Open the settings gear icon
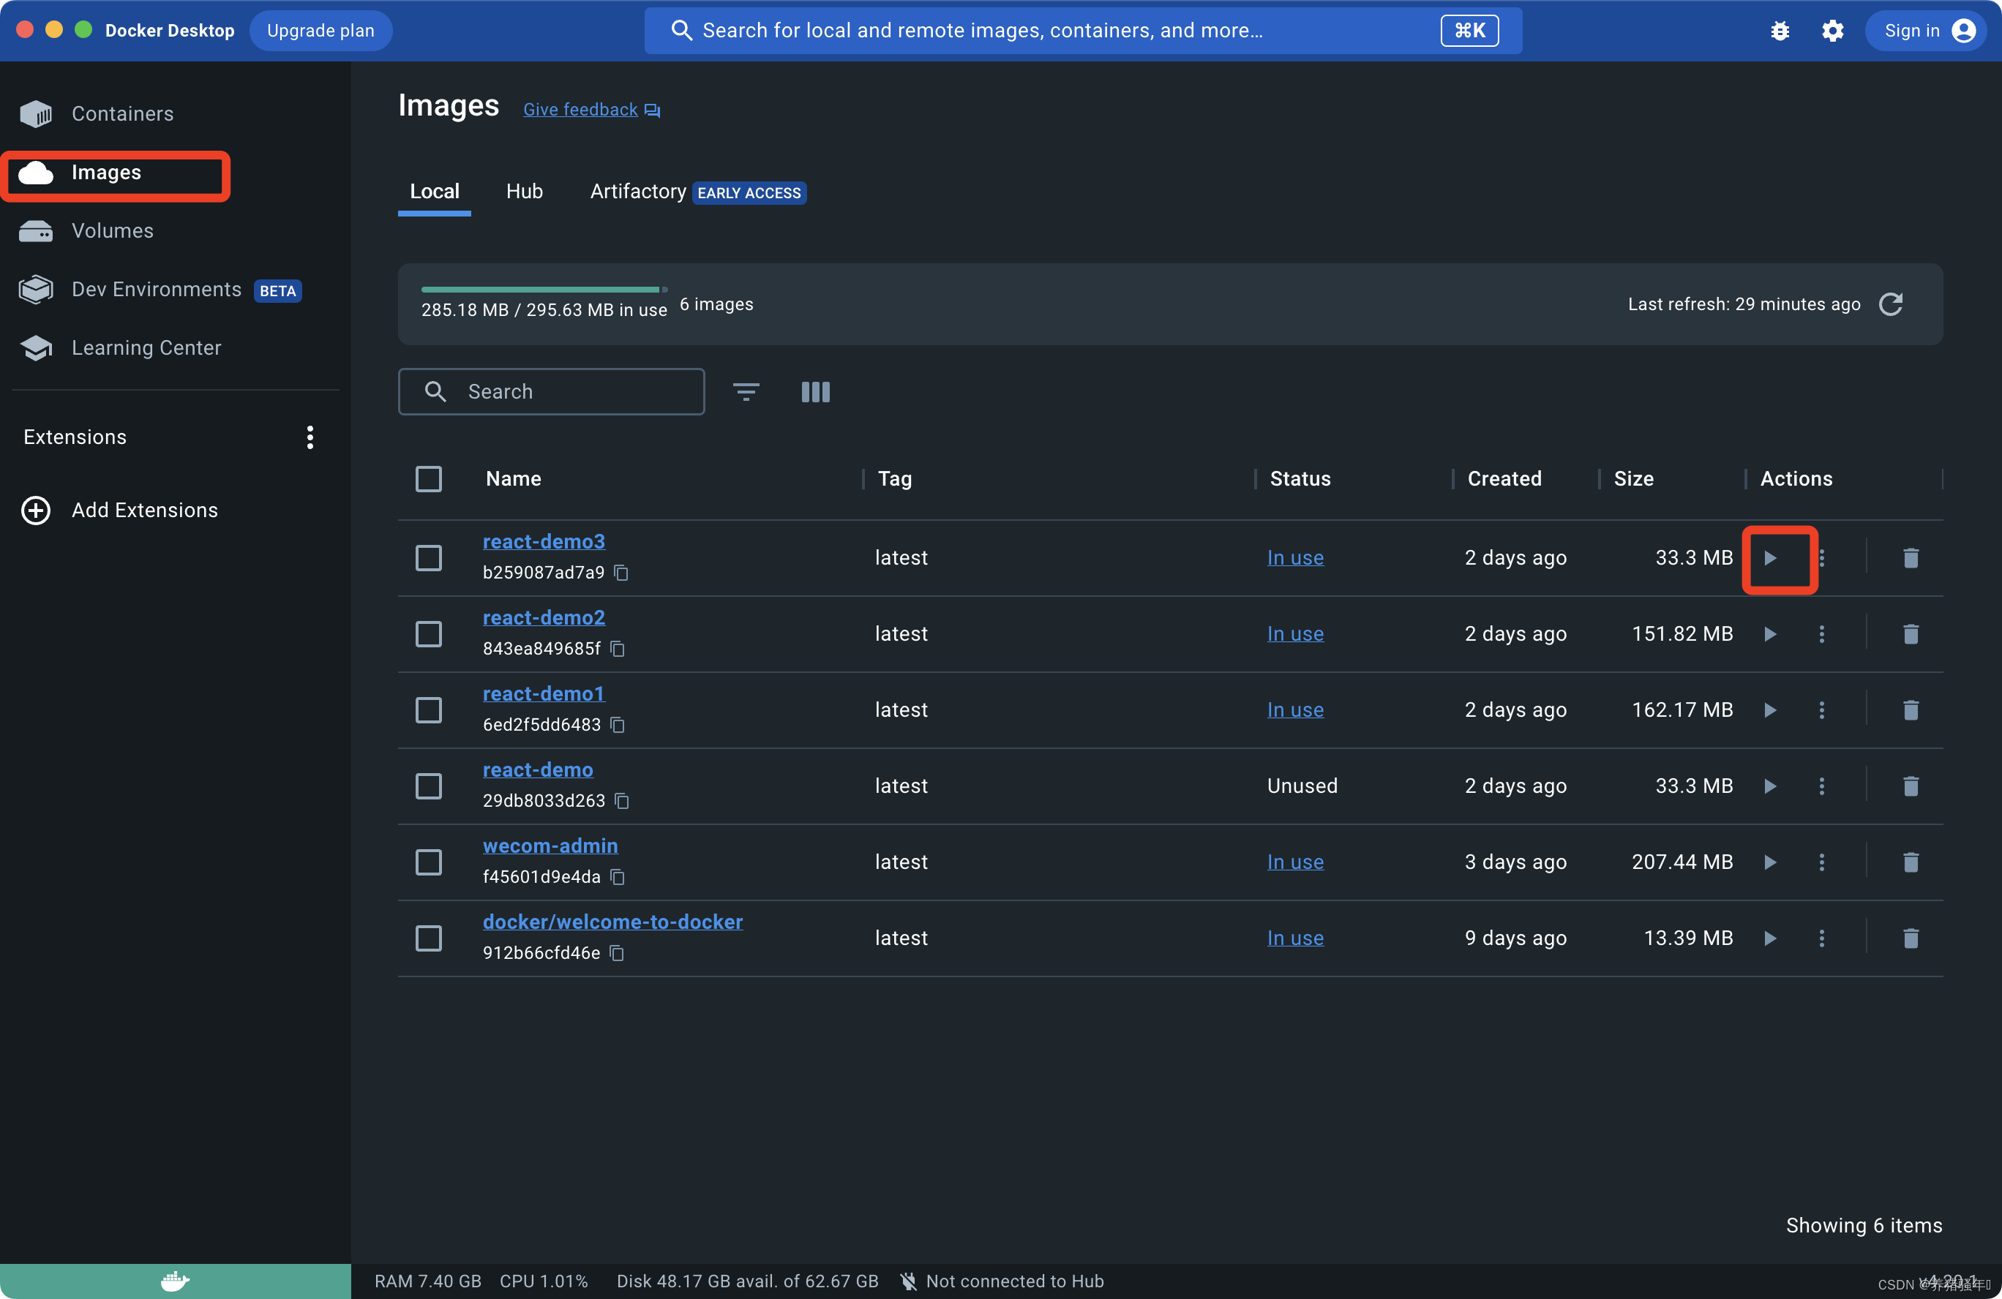The image size is (2002, 1299). click(x=1833, y=31)
